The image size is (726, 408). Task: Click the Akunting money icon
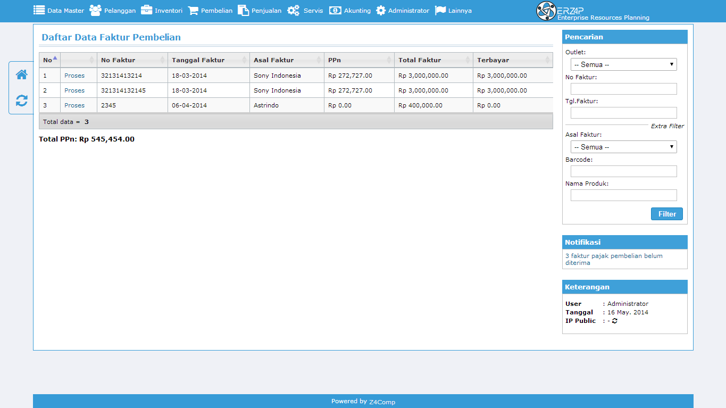tap(335, 10)
